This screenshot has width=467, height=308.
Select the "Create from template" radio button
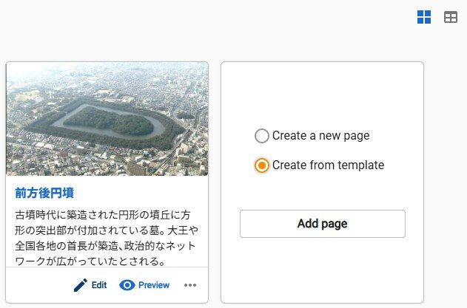pyautogui.click(x=261, y=165)
